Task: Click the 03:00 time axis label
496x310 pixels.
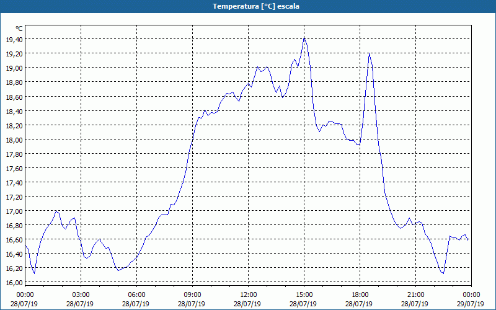Action: [81, 295]
